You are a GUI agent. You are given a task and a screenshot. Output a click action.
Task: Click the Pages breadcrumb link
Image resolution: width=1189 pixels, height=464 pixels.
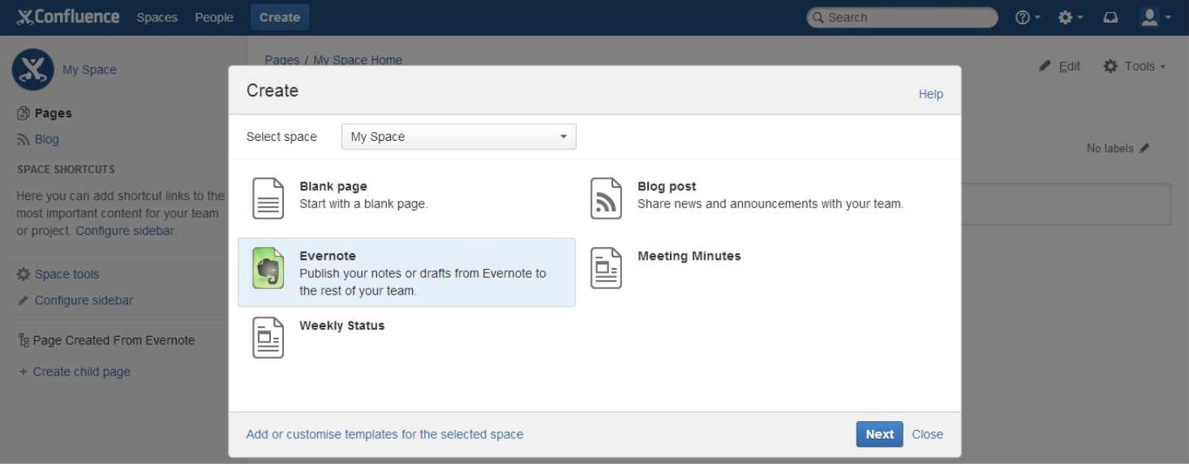coord(282,60)
